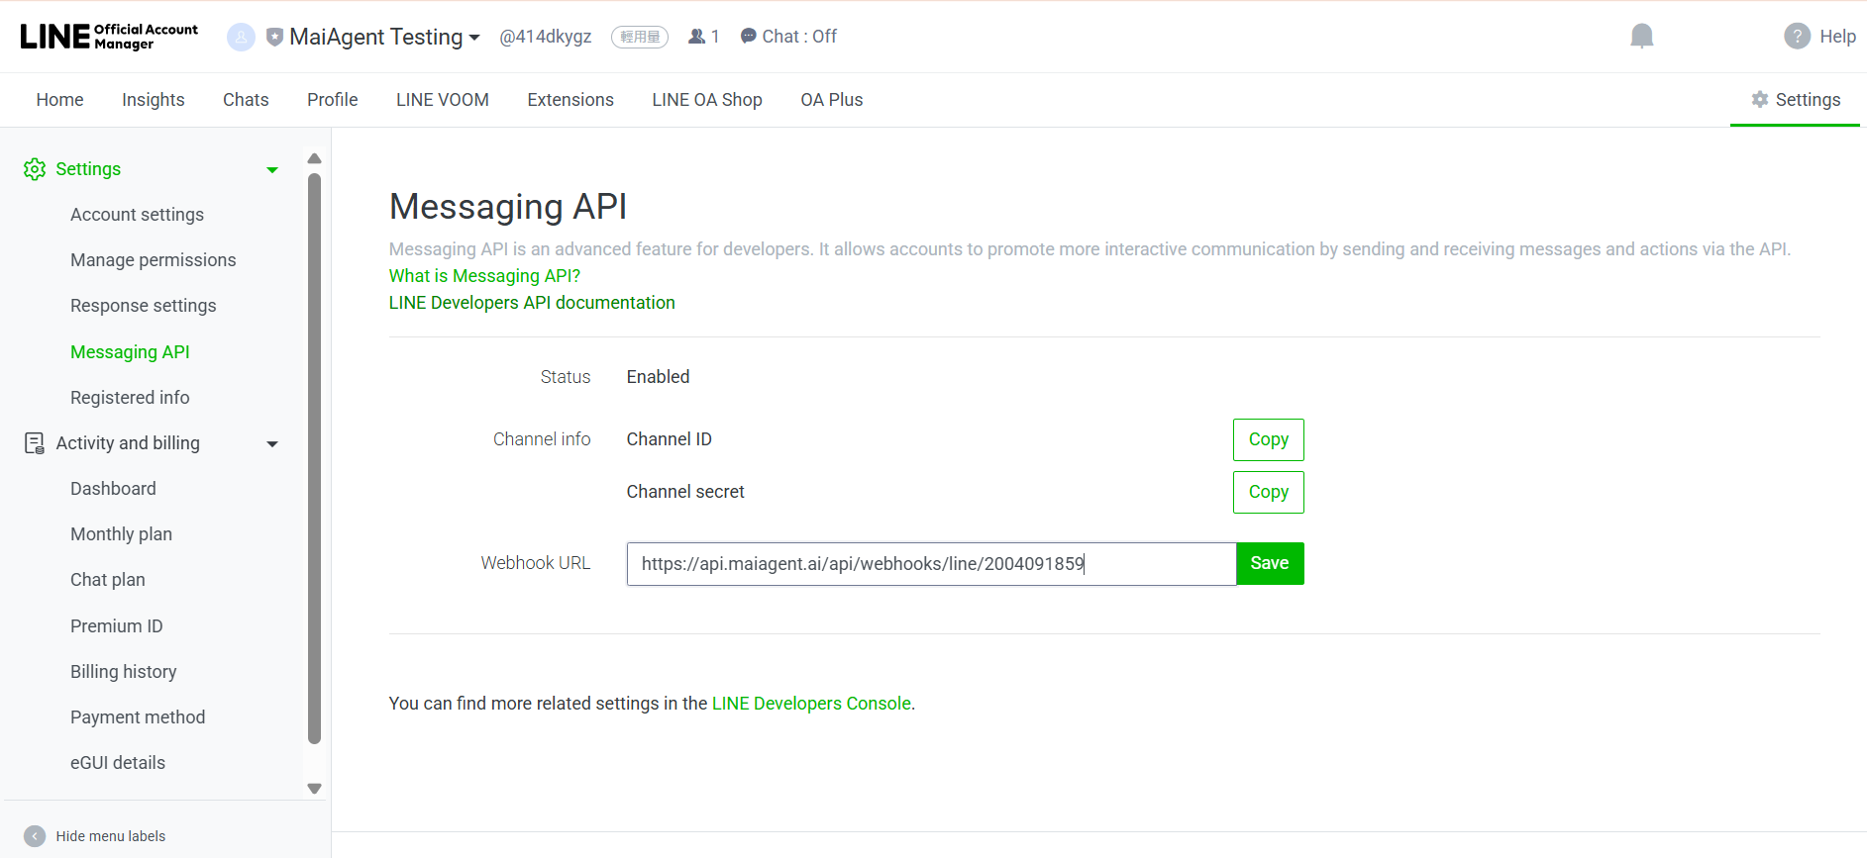Image resolution: width=1867 pixels, height=858 pixels.
Task: Collapse the Settings sidebar section
Action: (272, 170)
